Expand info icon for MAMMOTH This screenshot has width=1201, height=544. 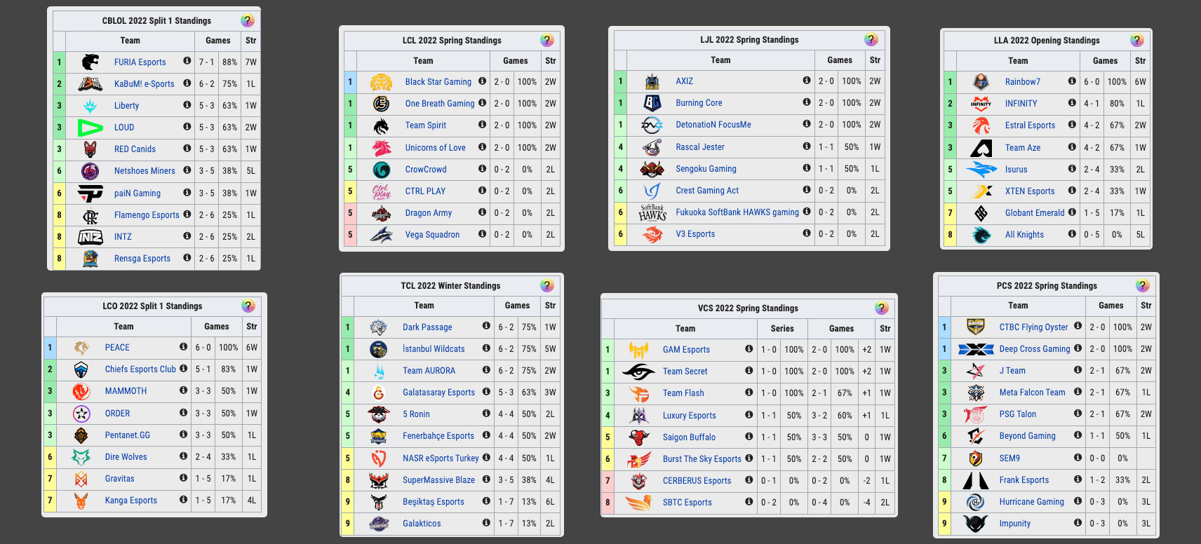click(183, 390)
